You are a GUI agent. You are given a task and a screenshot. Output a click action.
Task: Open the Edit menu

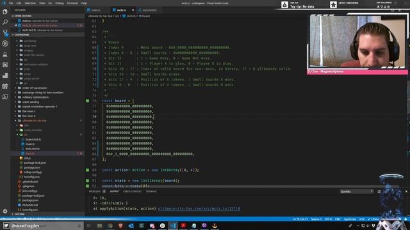tap(19, 3)
